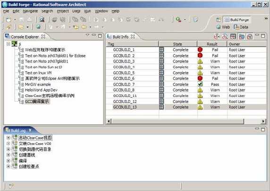Viewport: 270px width, 191px height.
Task: Select HelloWord App Dev project
Action: [x=41, y=90]
